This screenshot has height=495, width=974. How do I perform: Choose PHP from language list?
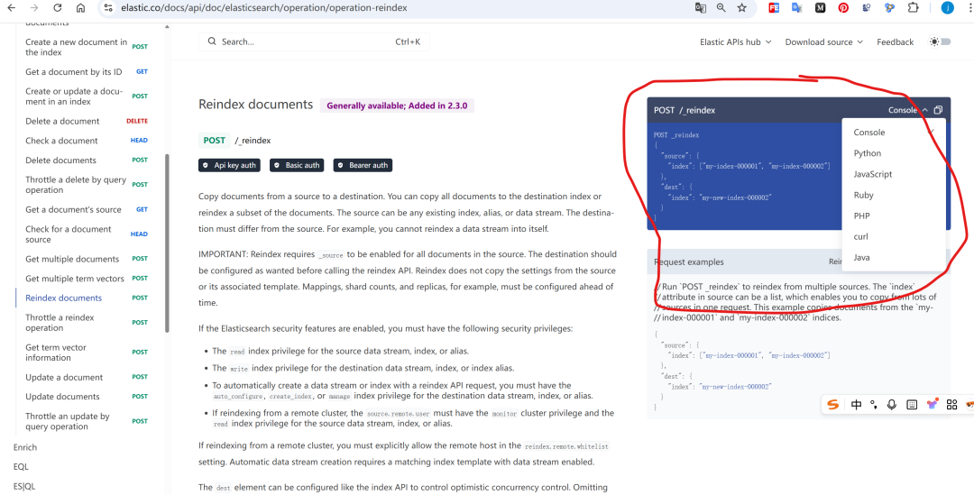(893, 215)
